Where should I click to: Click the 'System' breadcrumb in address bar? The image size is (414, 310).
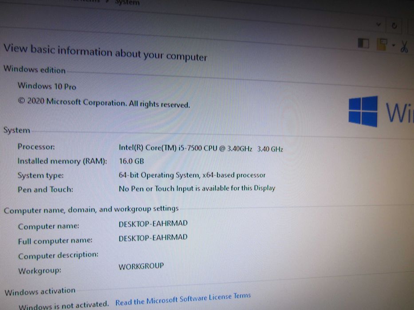(x=127, y=3)
